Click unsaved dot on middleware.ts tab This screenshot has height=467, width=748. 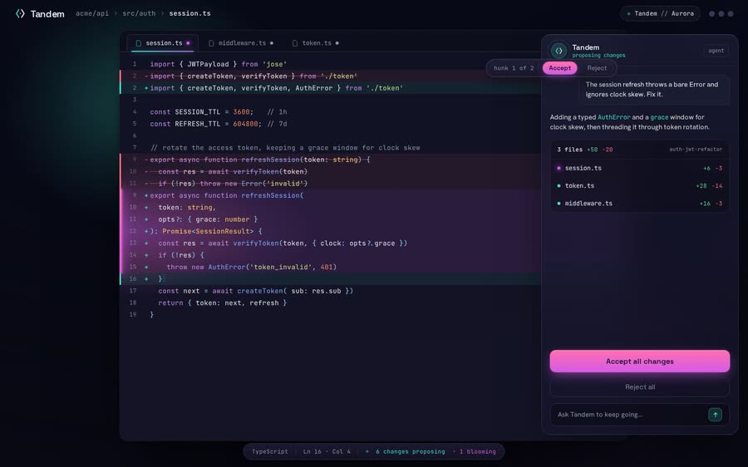pyautogui.click(x=272, y=43)
